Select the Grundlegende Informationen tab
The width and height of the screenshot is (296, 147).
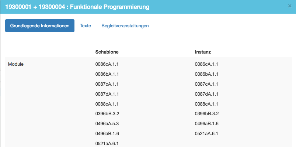click(x=40, y=26)
